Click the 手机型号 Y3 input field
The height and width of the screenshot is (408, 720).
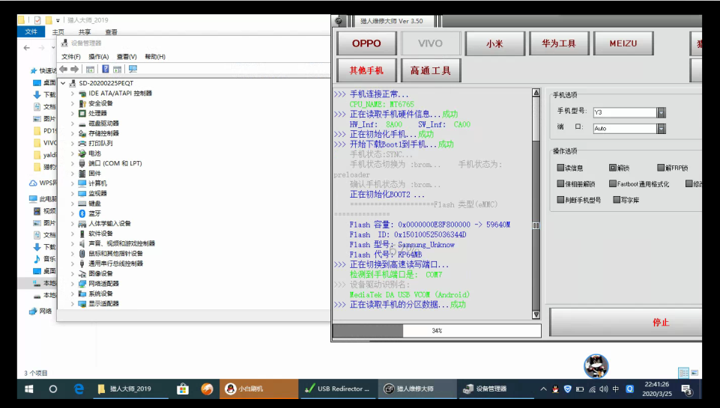click(x=625, y=112)
